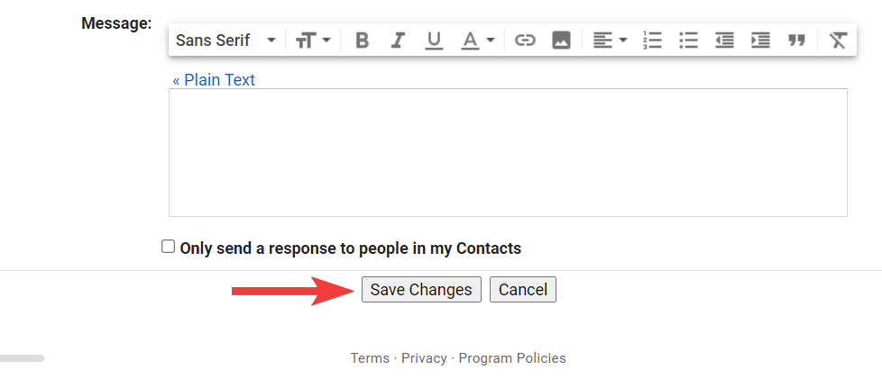Screen dimensions: 882x388
Task: Toggle underline text formatting
Action: (x=434, y=41)
